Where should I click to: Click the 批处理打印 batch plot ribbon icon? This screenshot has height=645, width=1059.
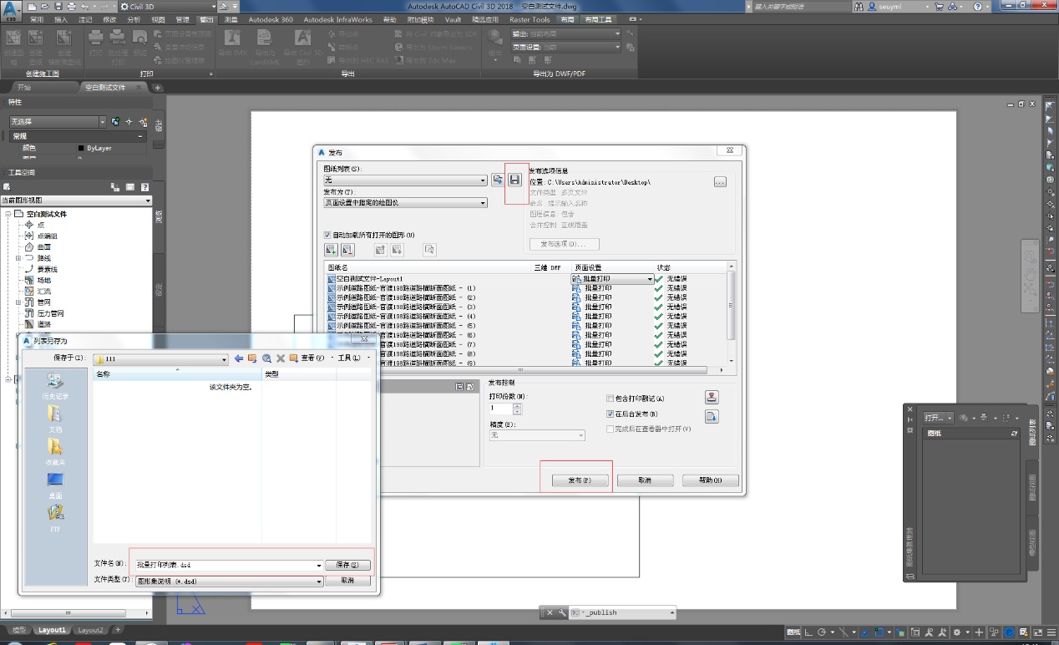point(118,46)
